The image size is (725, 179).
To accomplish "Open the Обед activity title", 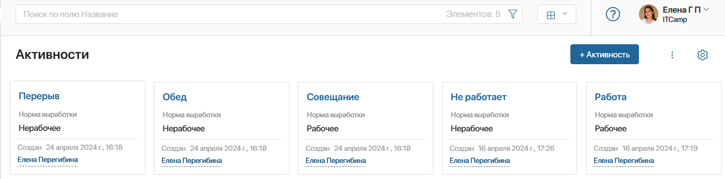I will point(175,97).
